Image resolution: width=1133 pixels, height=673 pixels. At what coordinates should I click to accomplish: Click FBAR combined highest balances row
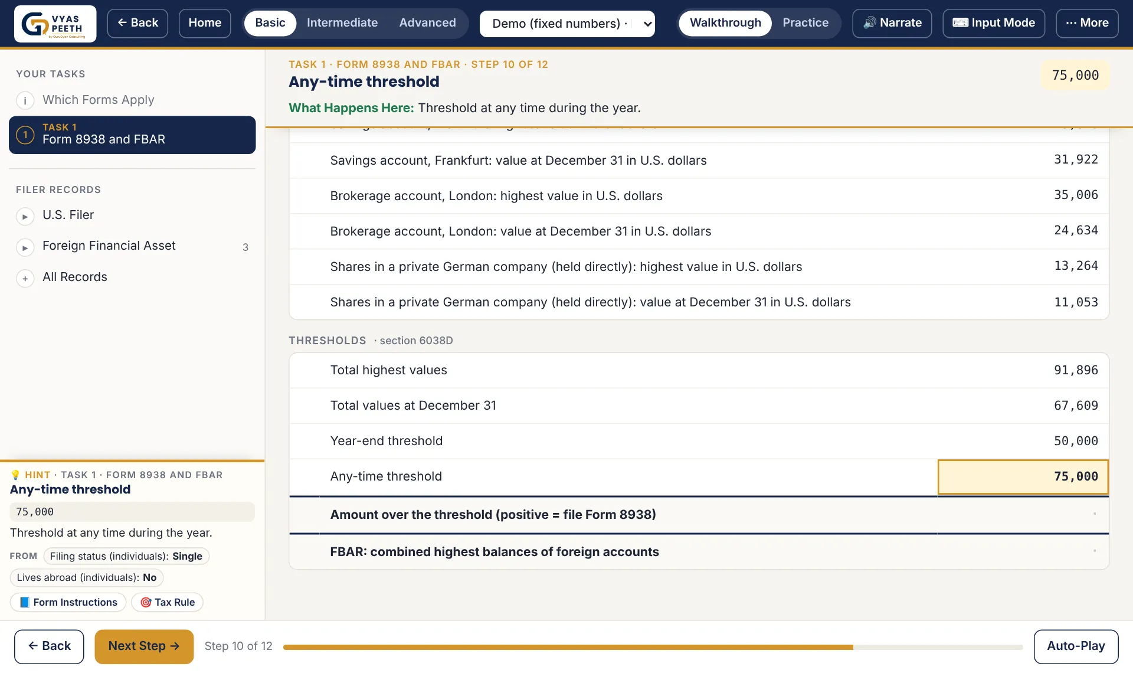(x=699, y=552)
